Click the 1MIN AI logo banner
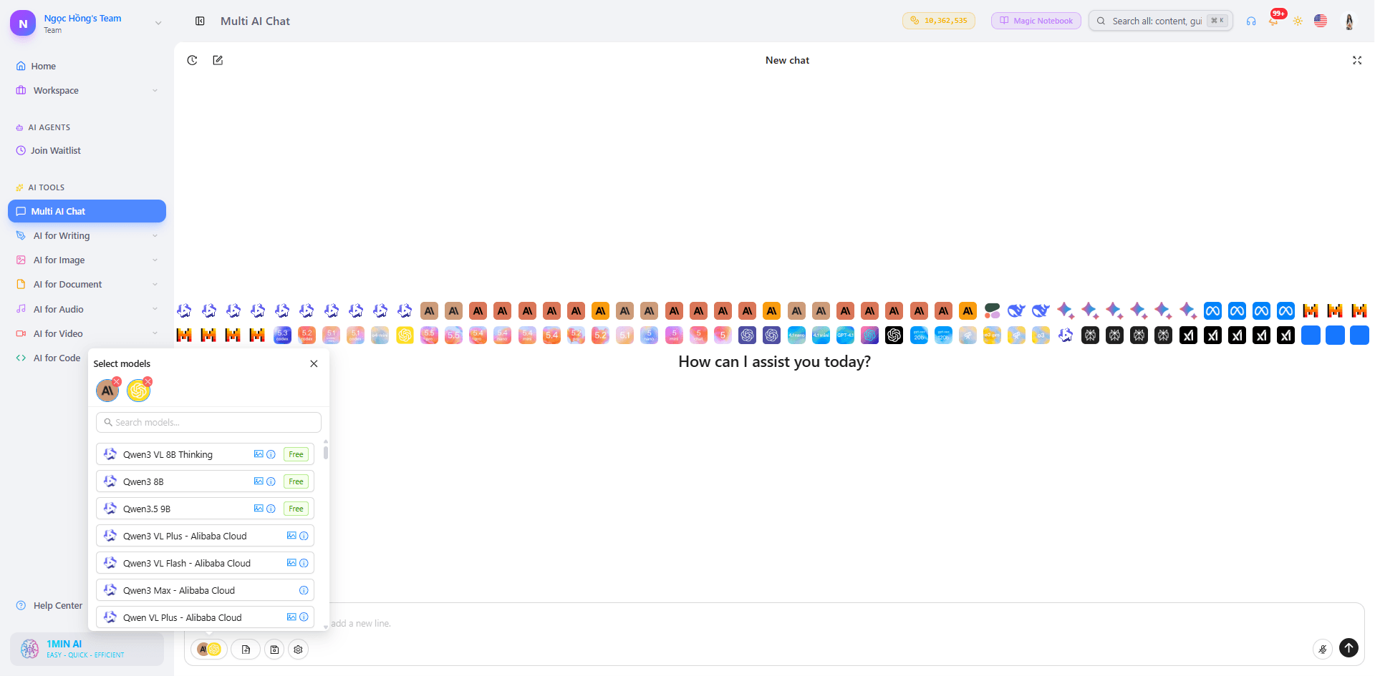The width and height of the screenshot is (1375, 676). [x=87, y=649]
